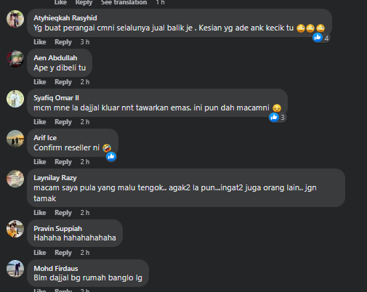367x292 pixels.
Task: Open Arif Ice's profile avatar
Action: (x=15, y=139)
